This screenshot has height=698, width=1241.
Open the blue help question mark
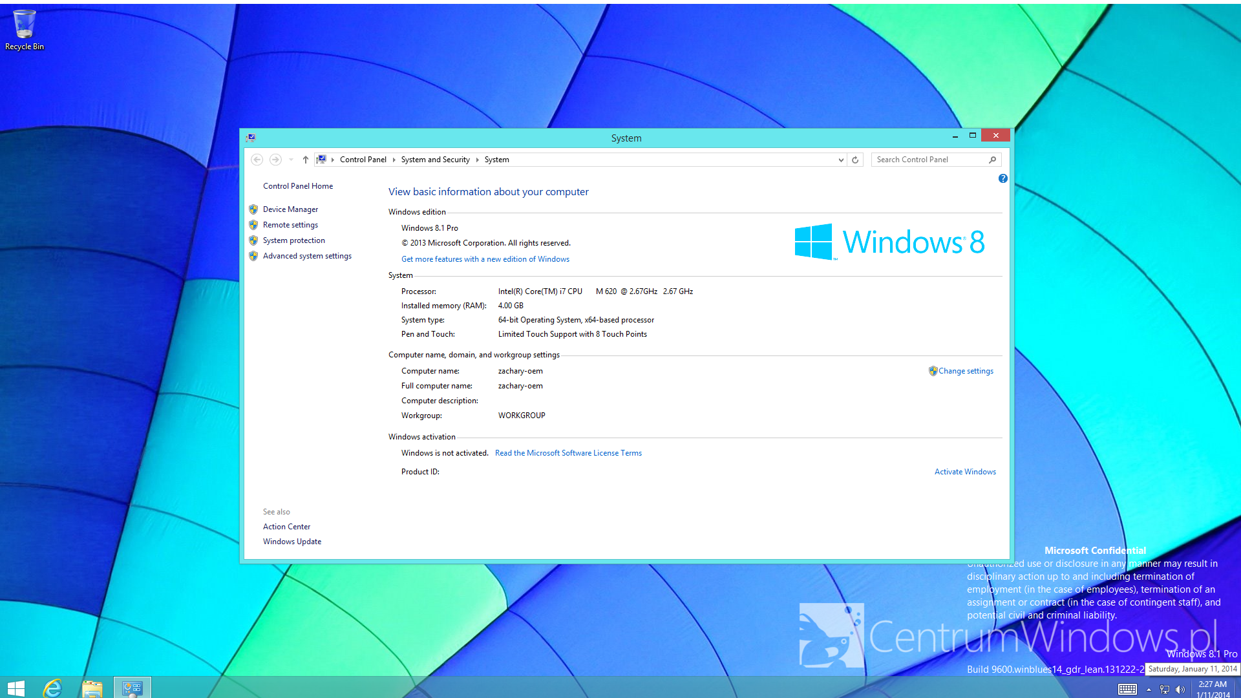[1002, 178]
